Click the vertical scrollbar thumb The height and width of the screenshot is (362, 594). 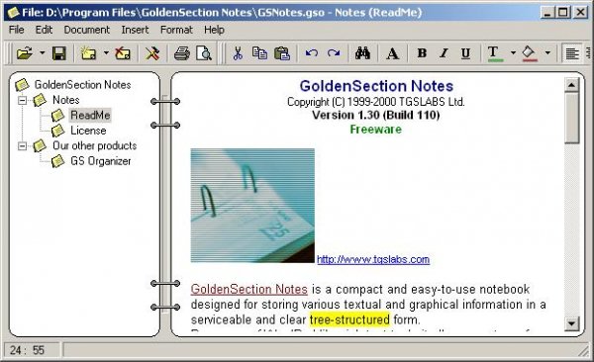pyautogui.click(x=571, y=118)
